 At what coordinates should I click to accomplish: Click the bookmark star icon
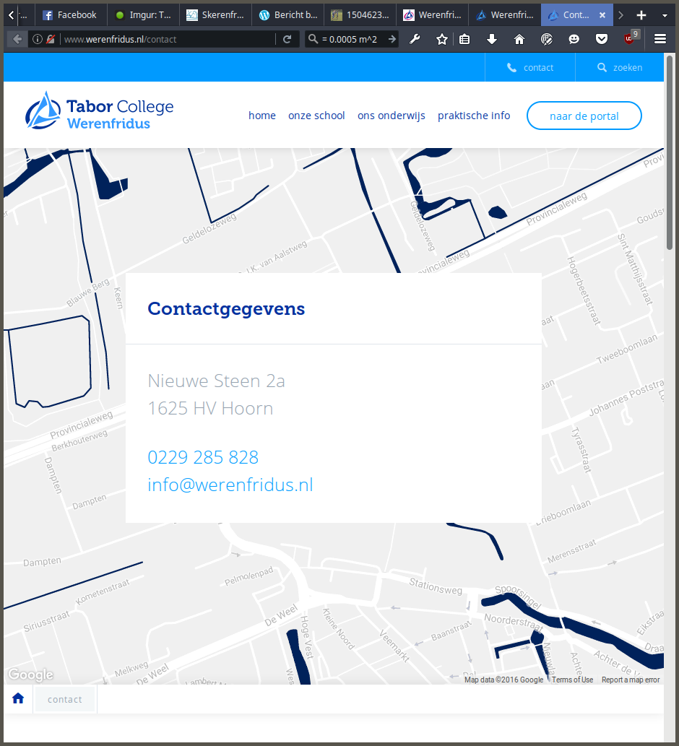[442, 39]
